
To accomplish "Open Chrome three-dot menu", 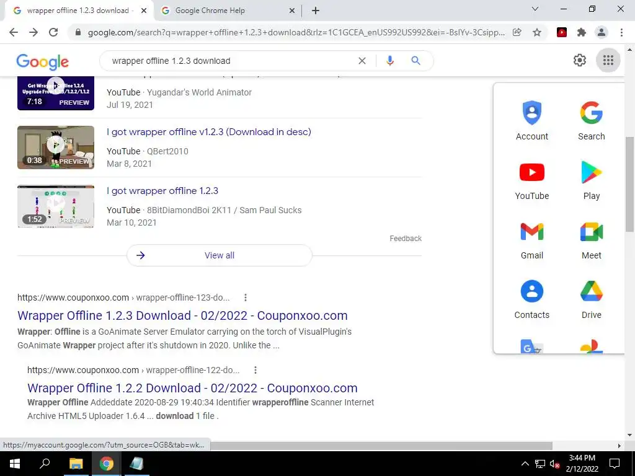I will point(621,32).
